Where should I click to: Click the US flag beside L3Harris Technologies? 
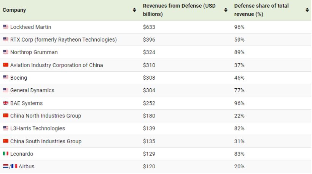5,129
